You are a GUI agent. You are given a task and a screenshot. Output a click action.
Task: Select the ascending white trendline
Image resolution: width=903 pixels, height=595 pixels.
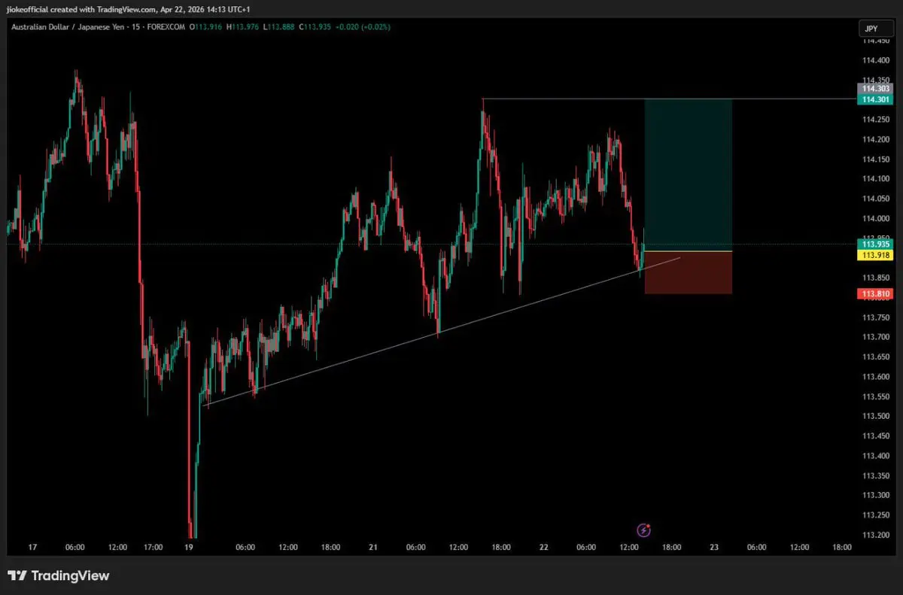click(442, 332)
